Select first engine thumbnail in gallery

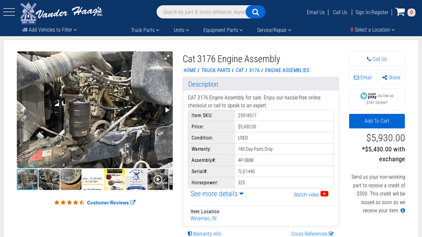pos(27,179)
